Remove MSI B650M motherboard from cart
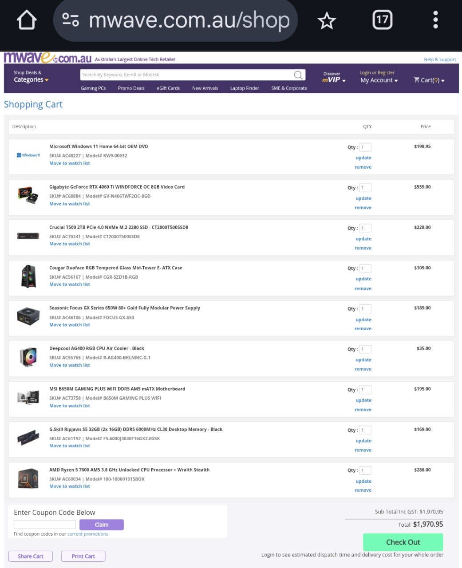462x568 pixels. click(363, 410)
